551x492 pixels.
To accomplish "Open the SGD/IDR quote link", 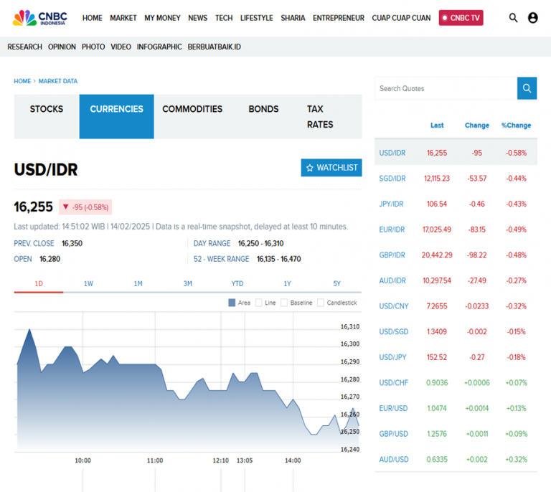I will (x=392, y=179).
